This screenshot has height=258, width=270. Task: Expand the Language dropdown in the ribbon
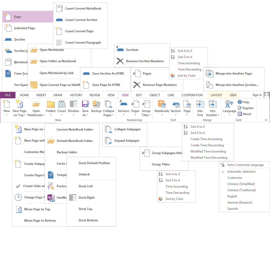(229, 115)
